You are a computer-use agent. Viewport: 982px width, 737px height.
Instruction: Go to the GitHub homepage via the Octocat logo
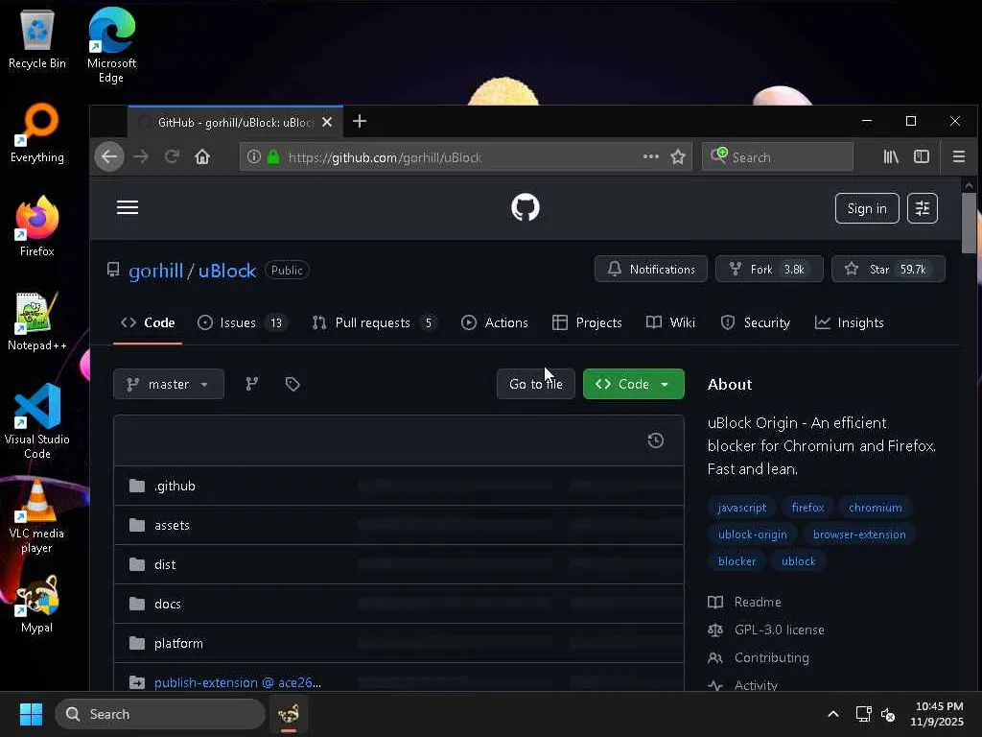point(525,207)
